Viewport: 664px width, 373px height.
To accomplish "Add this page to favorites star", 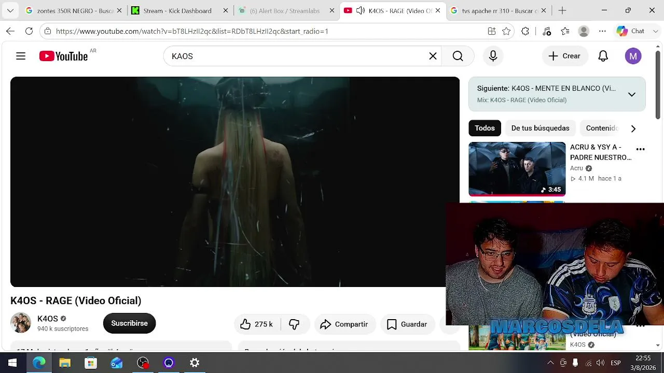I will [x=506, y=31].
